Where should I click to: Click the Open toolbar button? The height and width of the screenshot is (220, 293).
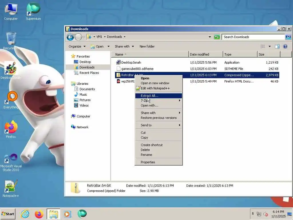pyautogui.click(x=97, y=46)
